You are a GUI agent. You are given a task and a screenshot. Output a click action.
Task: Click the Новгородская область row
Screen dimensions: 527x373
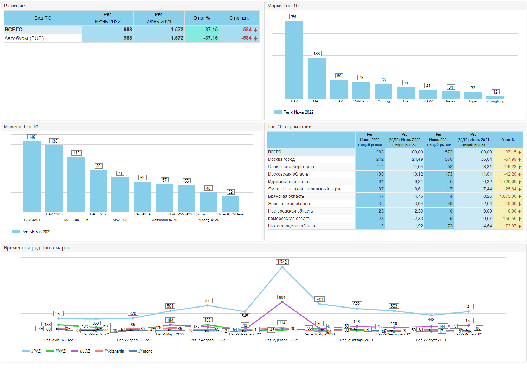click(x=395, y=211)
